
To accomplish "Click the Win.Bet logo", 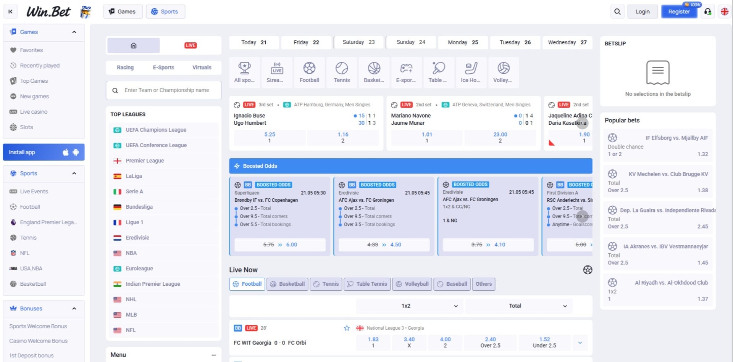I will (x=48, y=12).
